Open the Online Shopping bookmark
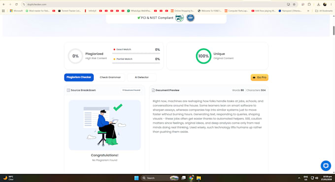 (182, 11)
